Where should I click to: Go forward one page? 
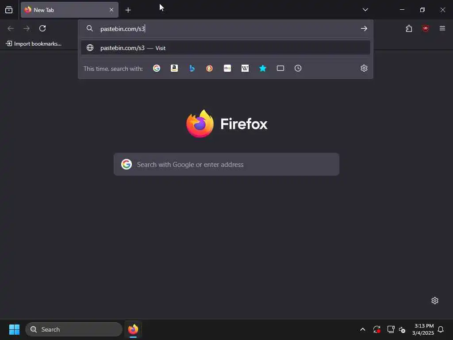point(27,28)
